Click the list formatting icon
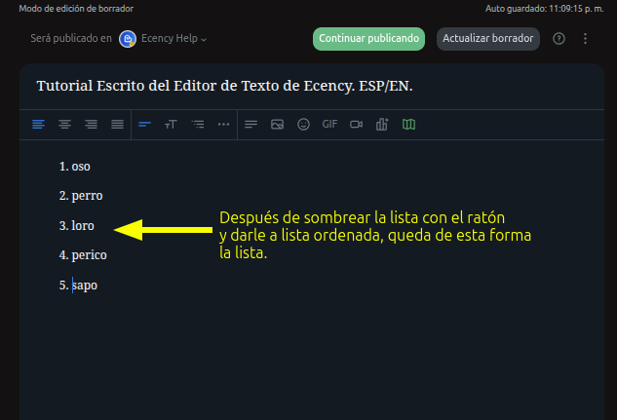The image size is (617, 420). click(x=198, y=125)
